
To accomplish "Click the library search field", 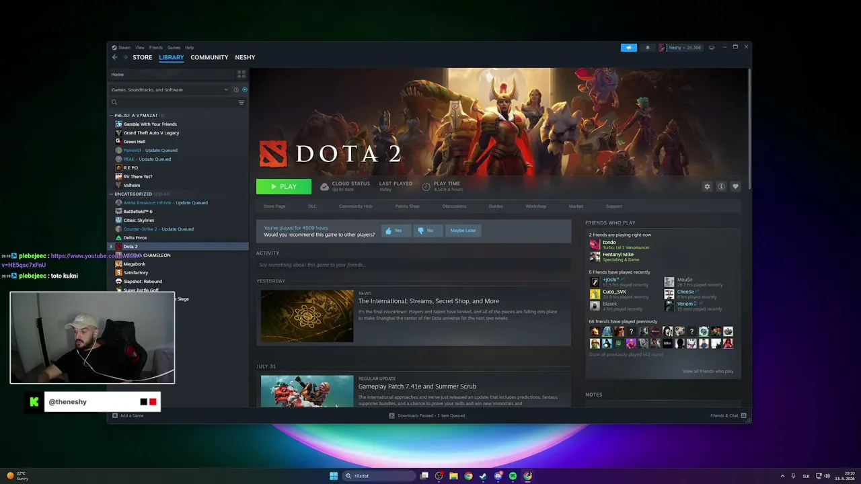I will (172, 102).
